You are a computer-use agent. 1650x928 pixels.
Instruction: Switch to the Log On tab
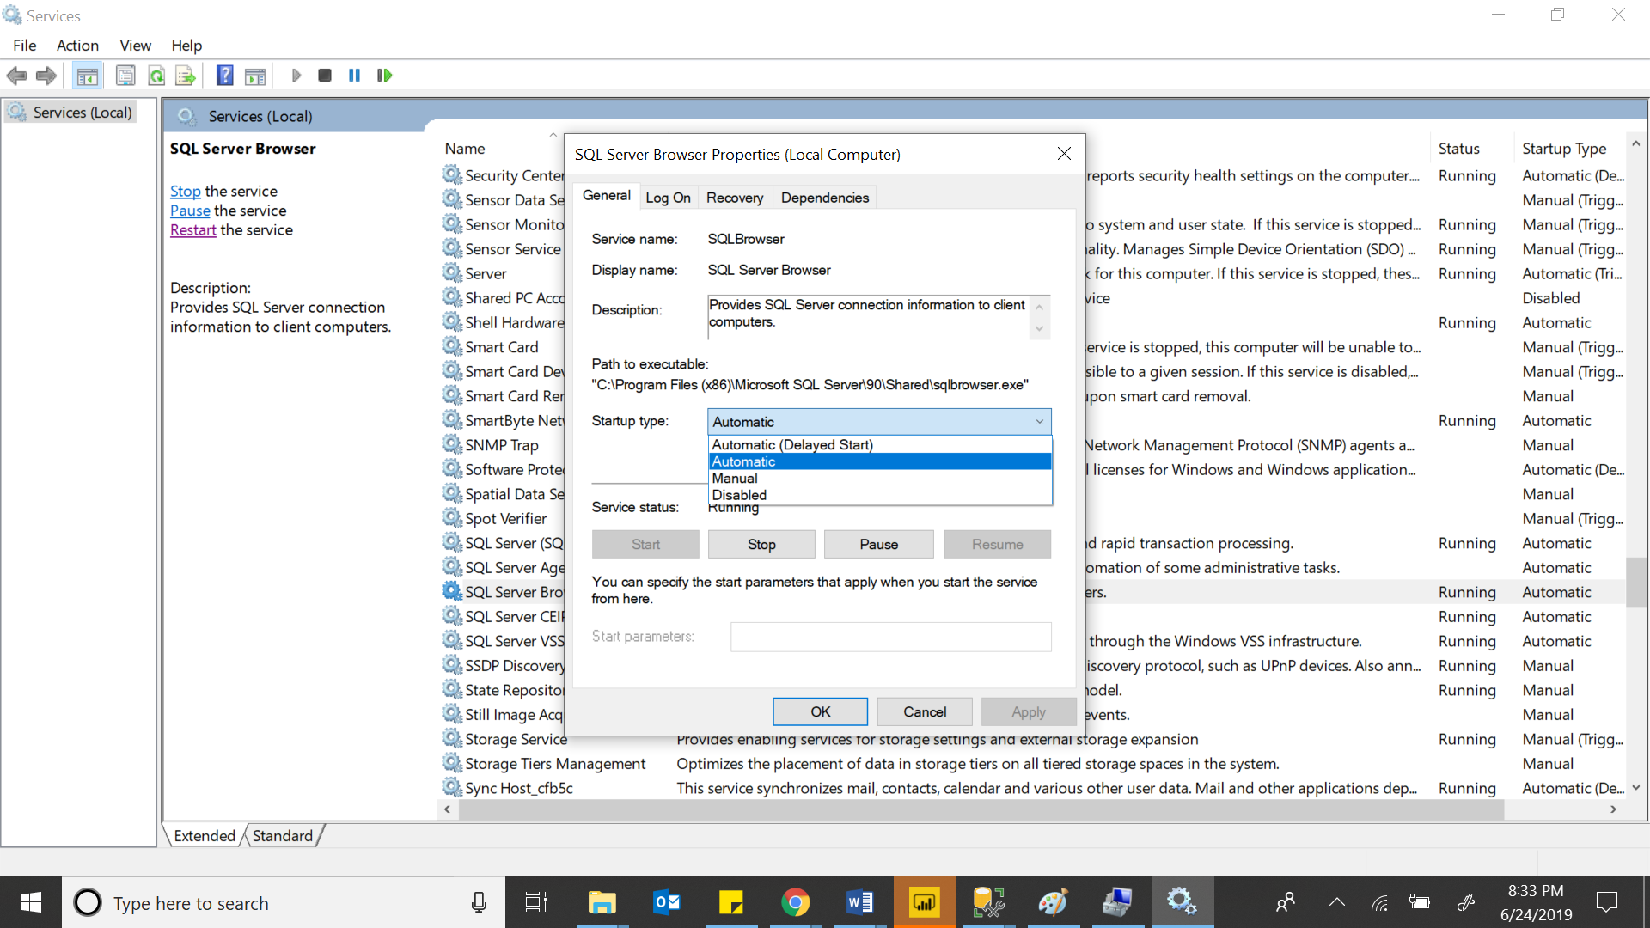click(668, 197)
